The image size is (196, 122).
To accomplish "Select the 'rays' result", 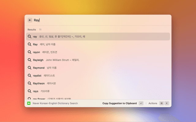I will [98, 91].
